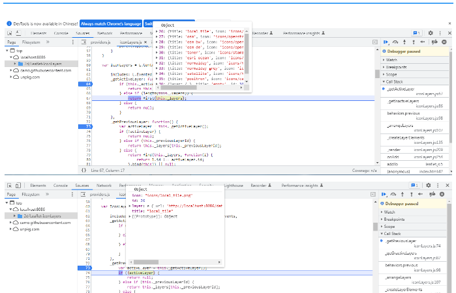
Task: Resume script execution in upper debugger toolbar
Action: point(386,42)
